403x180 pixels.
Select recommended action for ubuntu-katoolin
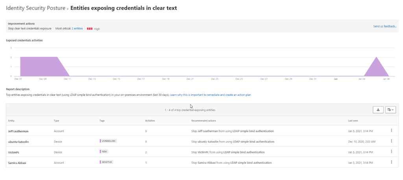pyautogui.click(x=233, y=142)
